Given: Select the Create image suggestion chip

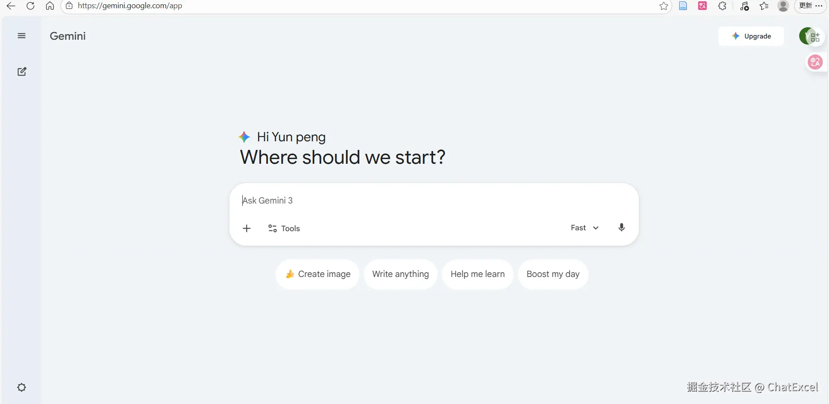Looking at the screenshot, I should tap(318, 274).
